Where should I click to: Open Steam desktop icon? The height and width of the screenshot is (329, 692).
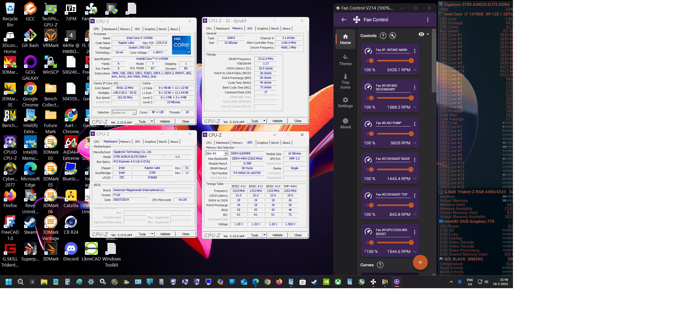tap(30, 225)
